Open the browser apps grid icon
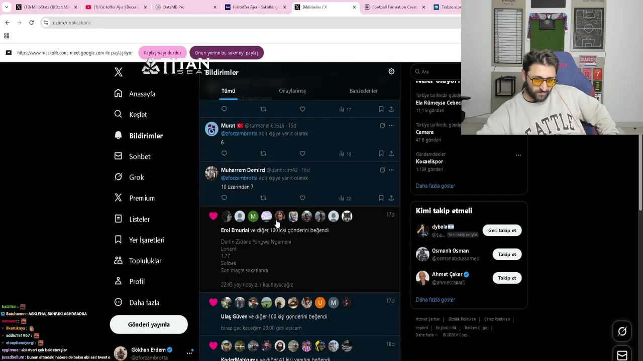643x361 pixels. click(7, 36)
